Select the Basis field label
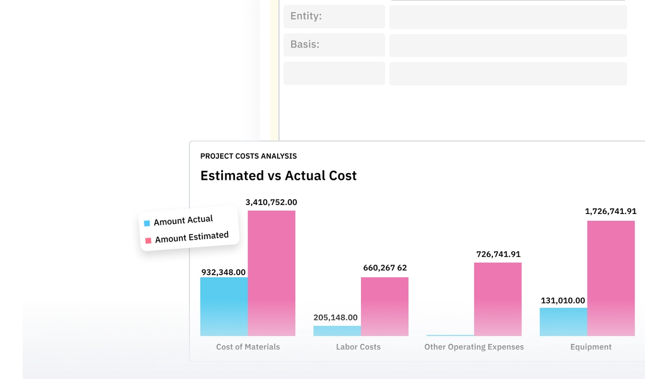 (305, 44)
